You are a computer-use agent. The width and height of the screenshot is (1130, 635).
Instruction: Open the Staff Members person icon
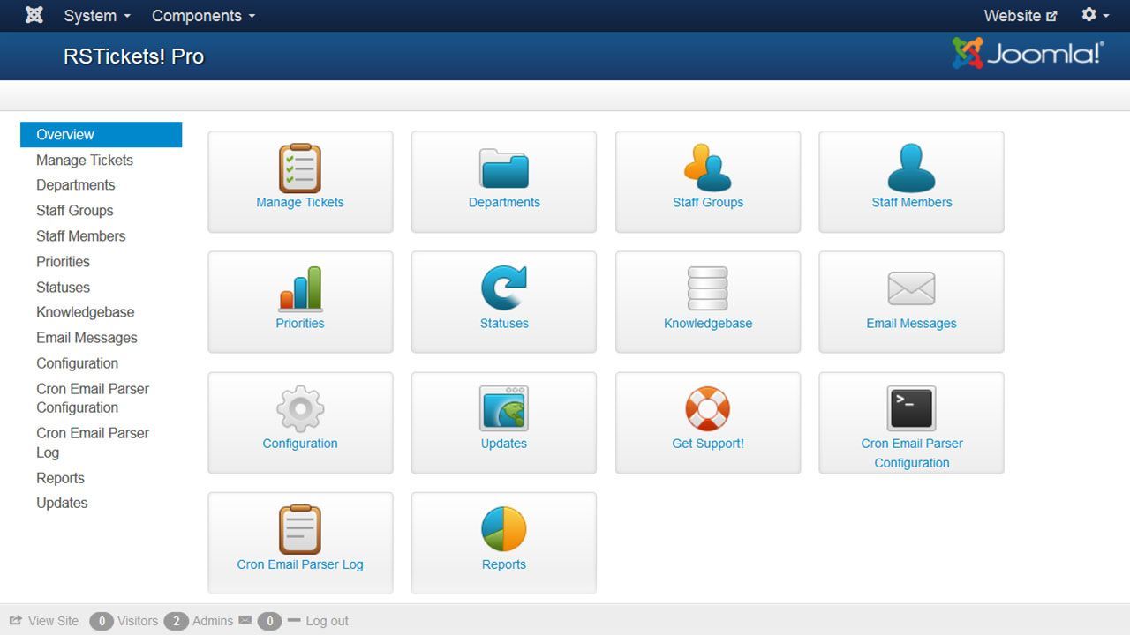911,168
